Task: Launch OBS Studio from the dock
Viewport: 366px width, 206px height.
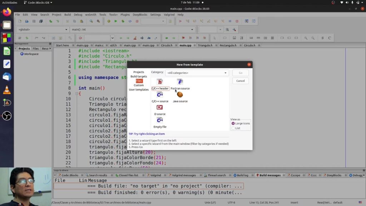Action: [7, 116]
